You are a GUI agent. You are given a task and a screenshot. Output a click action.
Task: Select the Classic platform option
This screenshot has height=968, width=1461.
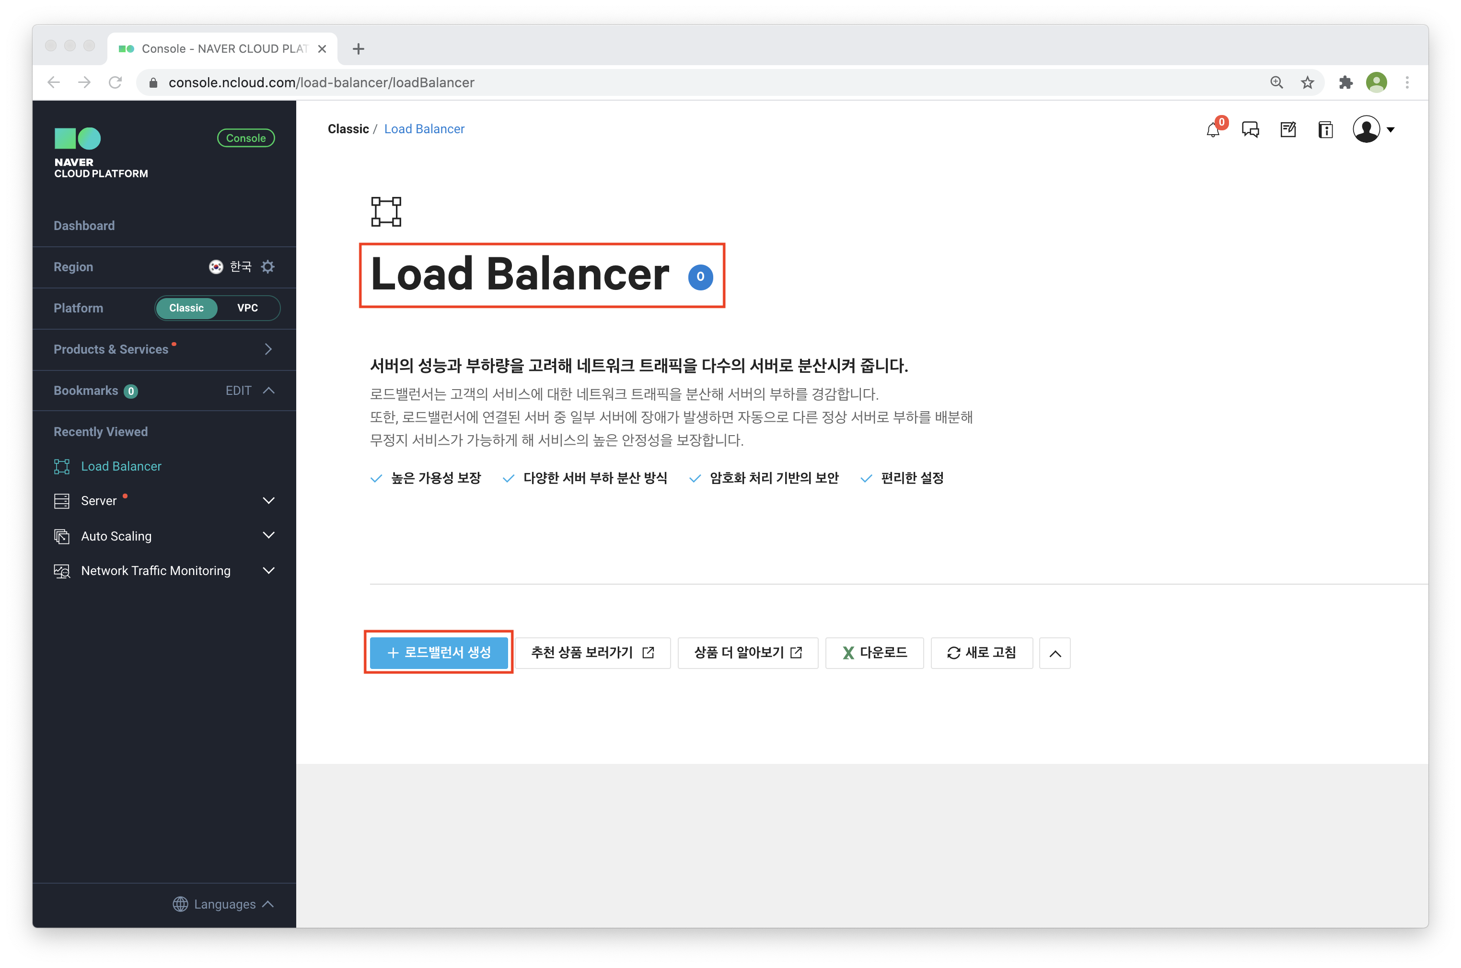pos(186,308)
